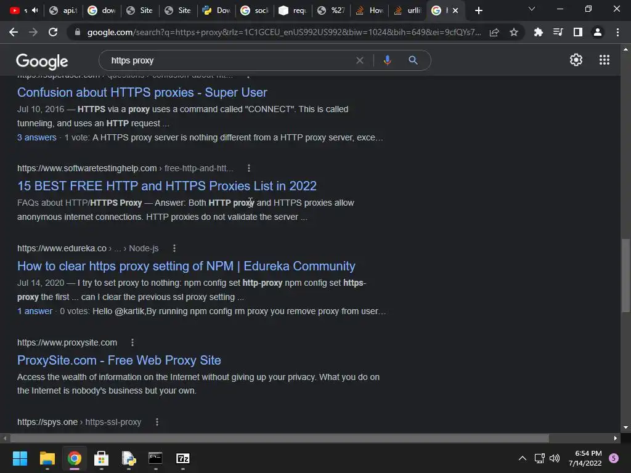This screenshot has width=631, height=473.
Task: Open options dots for proxysite.com result
Action: [x=132, y=342]
